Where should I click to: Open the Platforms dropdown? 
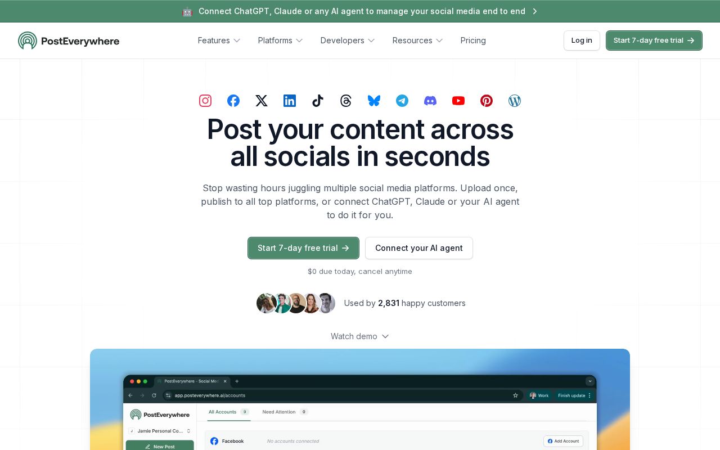tap(280, 40)
